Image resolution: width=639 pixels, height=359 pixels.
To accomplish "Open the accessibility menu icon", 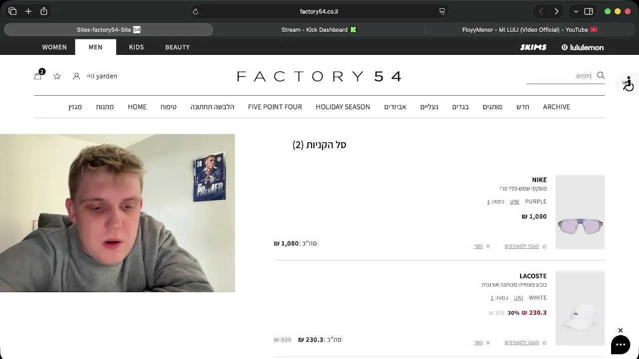I will click(628, 84).
